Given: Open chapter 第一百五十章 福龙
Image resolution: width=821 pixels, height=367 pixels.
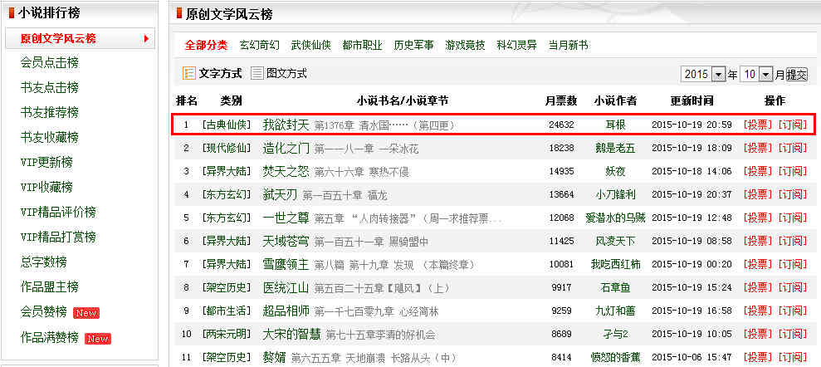Looking at the screenshot, I should [345, 195].
